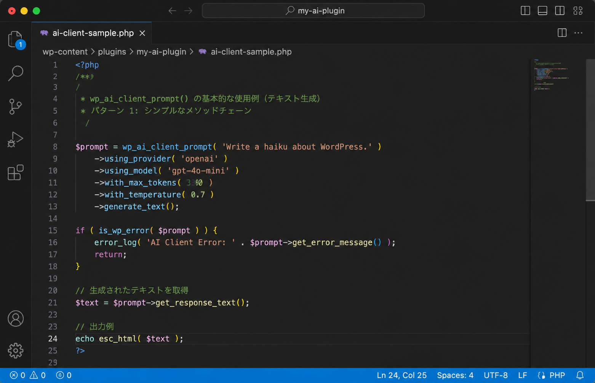
Task: Open the Explorer view in activity bar
Action: click(x=16, y=40)
